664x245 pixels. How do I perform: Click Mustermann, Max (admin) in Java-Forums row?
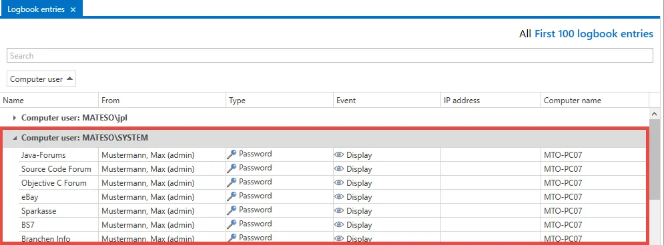(147, 155)
